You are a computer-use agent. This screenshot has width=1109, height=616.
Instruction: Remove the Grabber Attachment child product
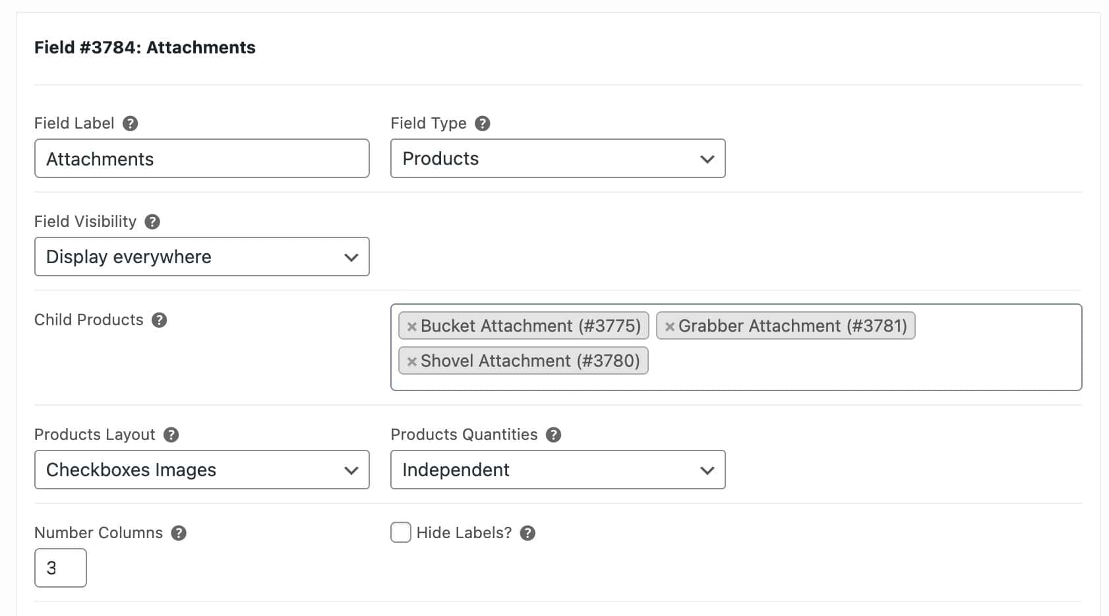point(669,325)
